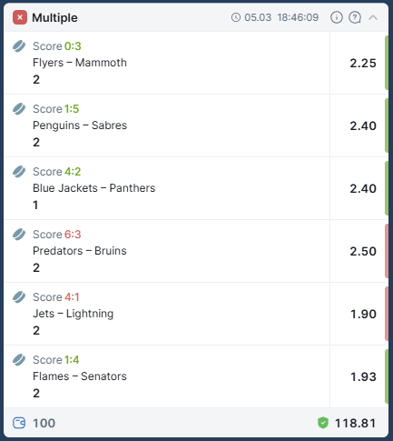Open the question mark help icon

point(355,17)
